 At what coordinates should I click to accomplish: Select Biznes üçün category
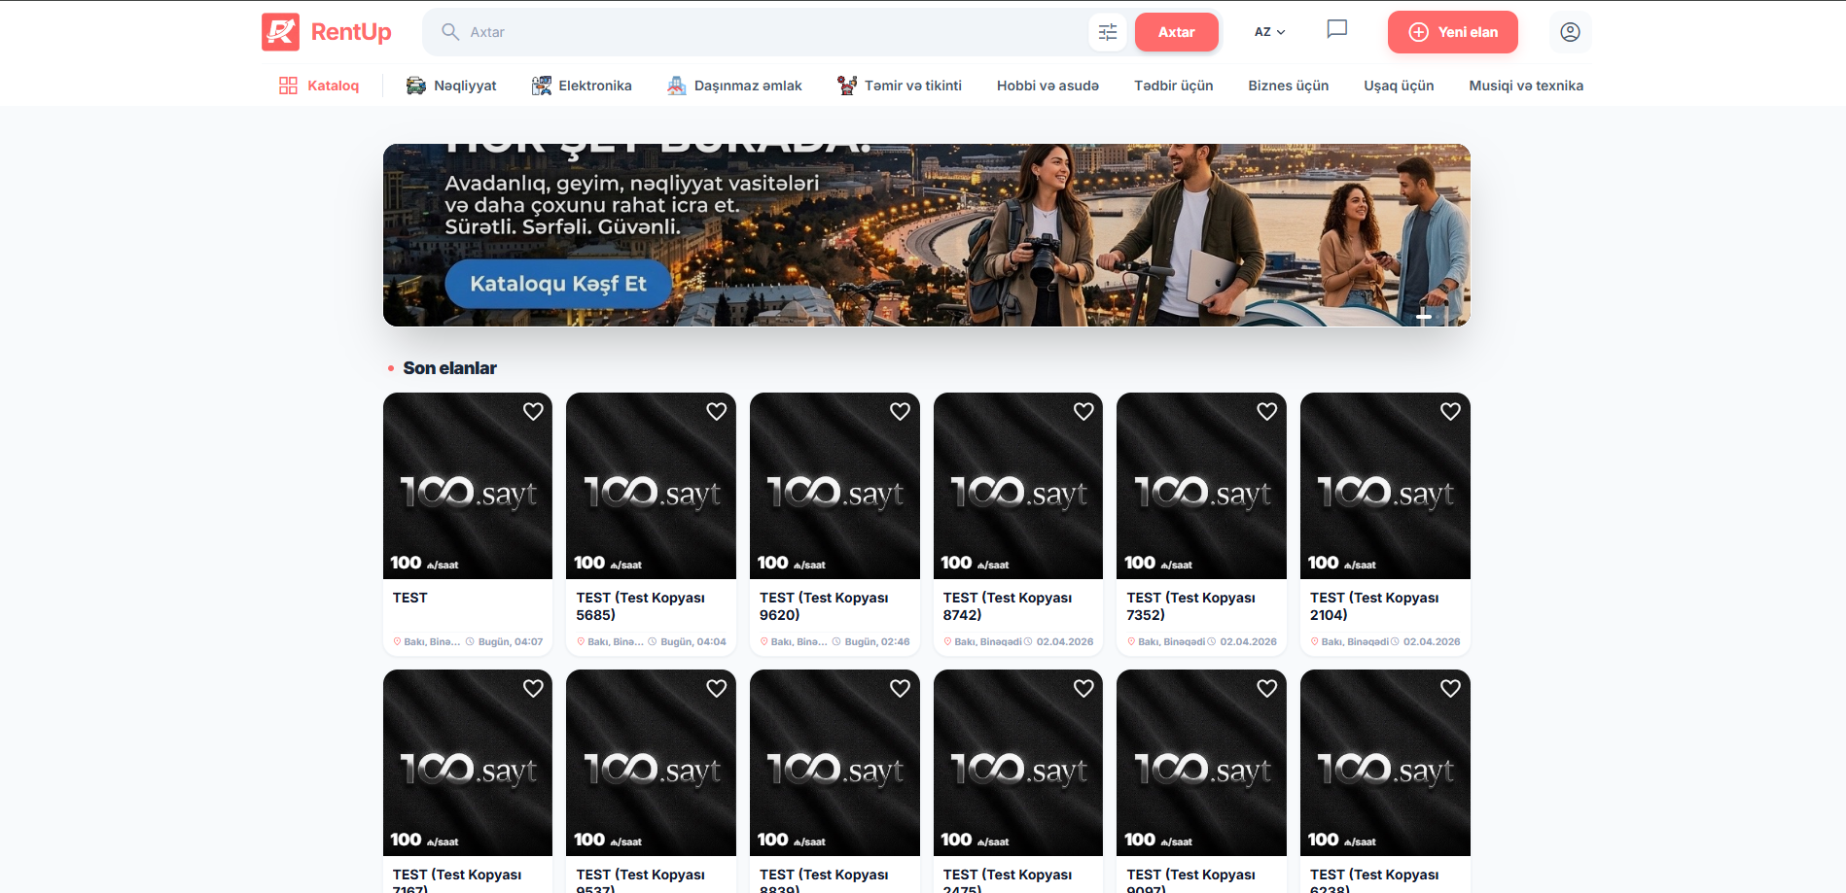[x=1288, y=86]
